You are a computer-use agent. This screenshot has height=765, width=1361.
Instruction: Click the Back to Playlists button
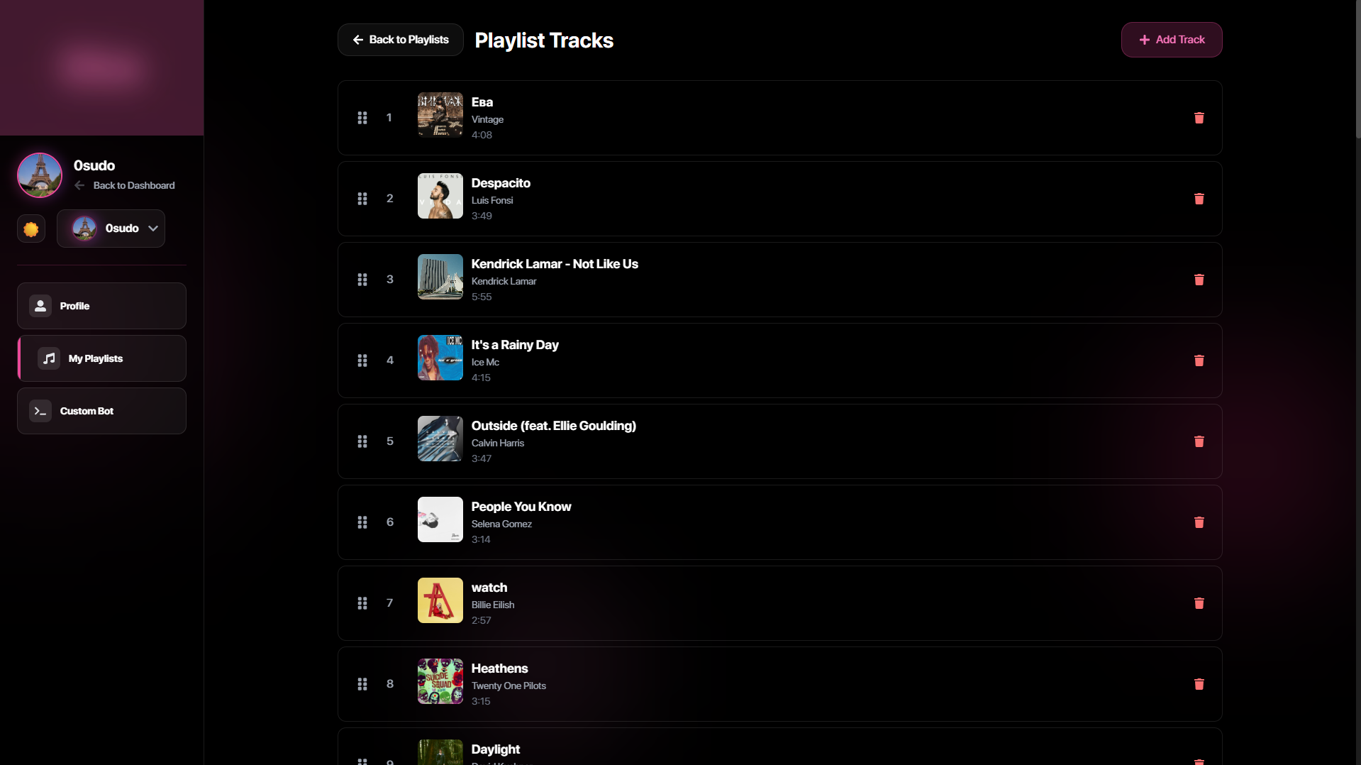point(400,40)
